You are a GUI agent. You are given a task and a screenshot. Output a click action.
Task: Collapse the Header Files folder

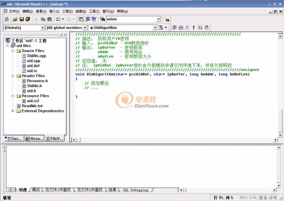[x=13, y=76]
